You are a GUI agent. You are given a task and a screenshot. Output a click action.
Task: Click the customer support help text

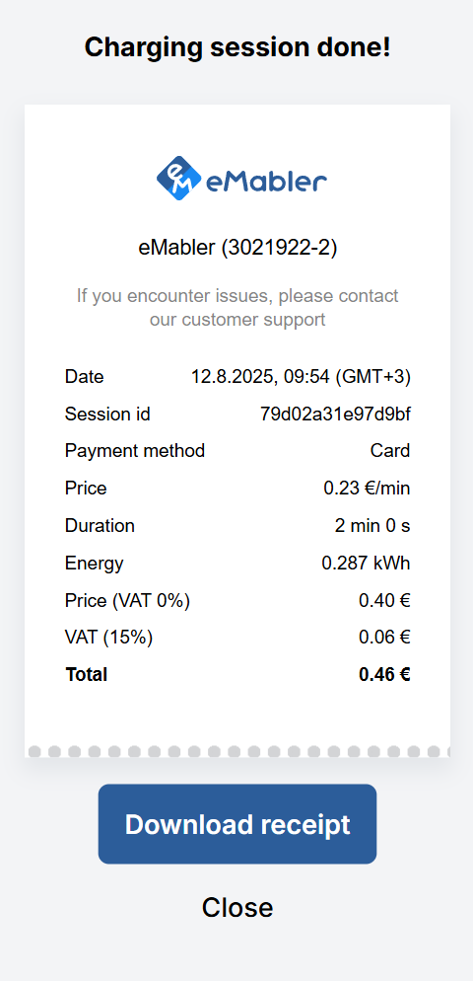(237, 307)
